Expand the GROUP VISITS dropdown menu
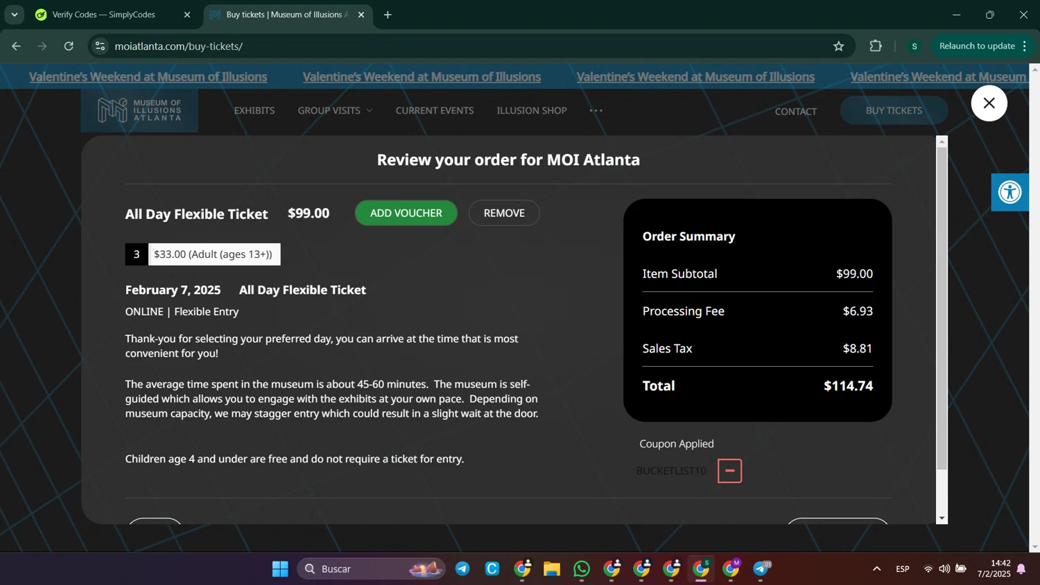The height and width of the screenshot is (585, 1040). pos(335,110)
